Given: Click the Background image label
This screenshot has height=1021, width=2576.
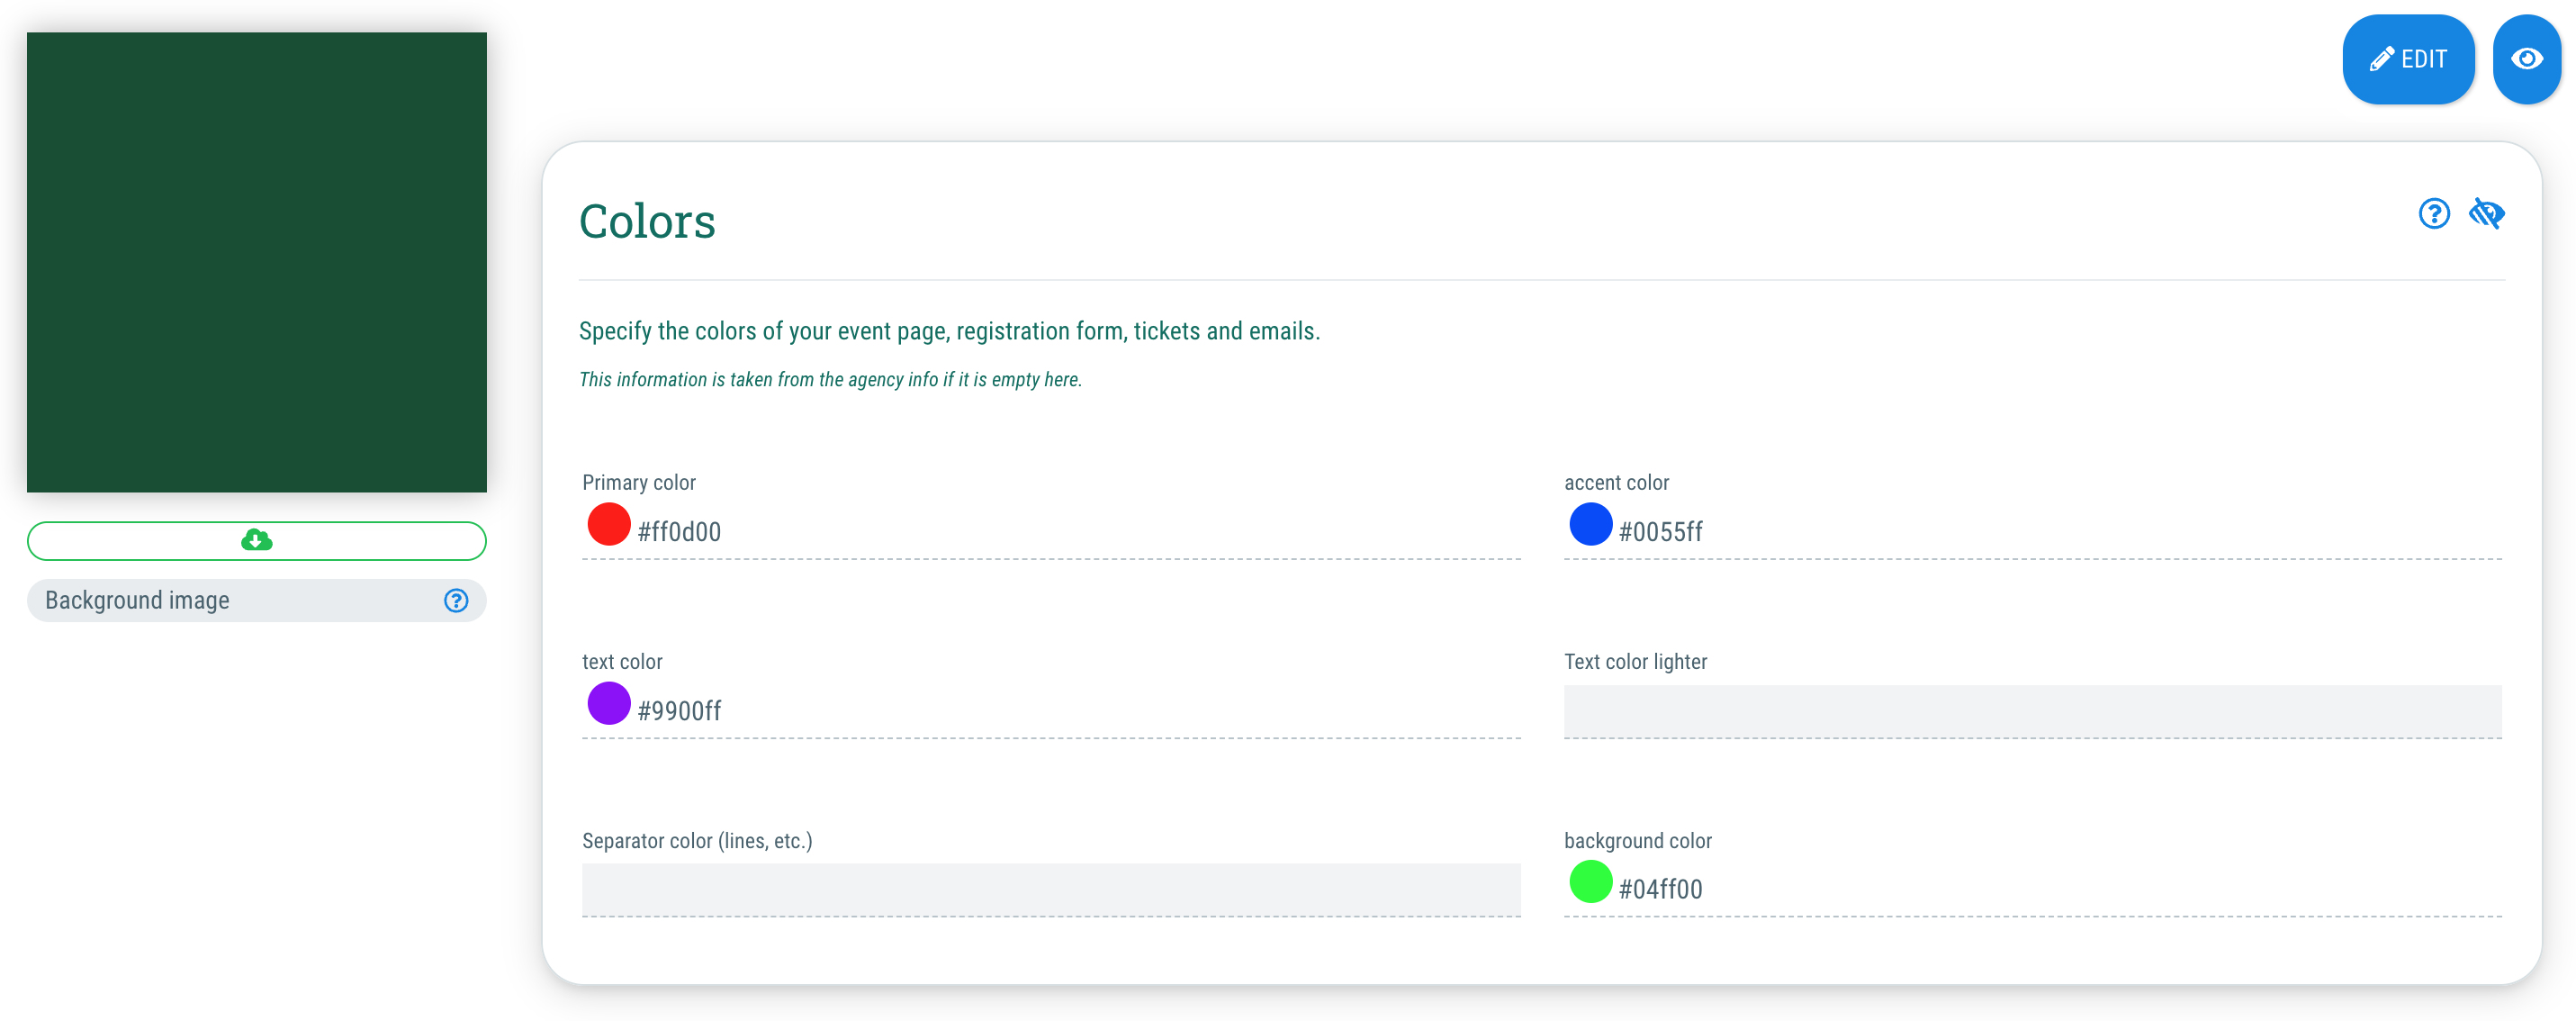Looking at the screenshot, I should [x=137, y=600].
